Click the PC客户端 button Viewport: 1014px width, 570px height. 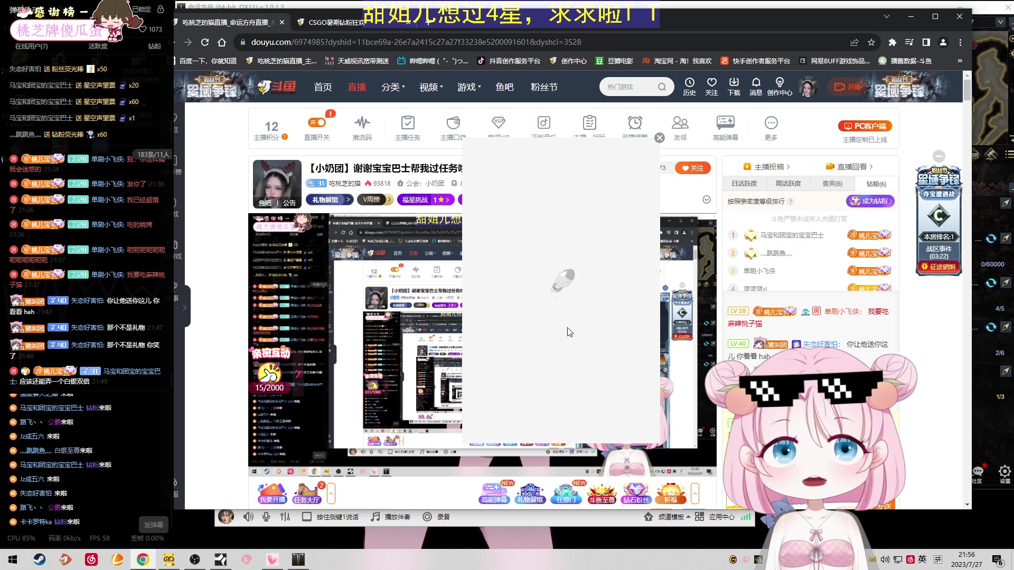pyautogui.click(x=865, y=126)
